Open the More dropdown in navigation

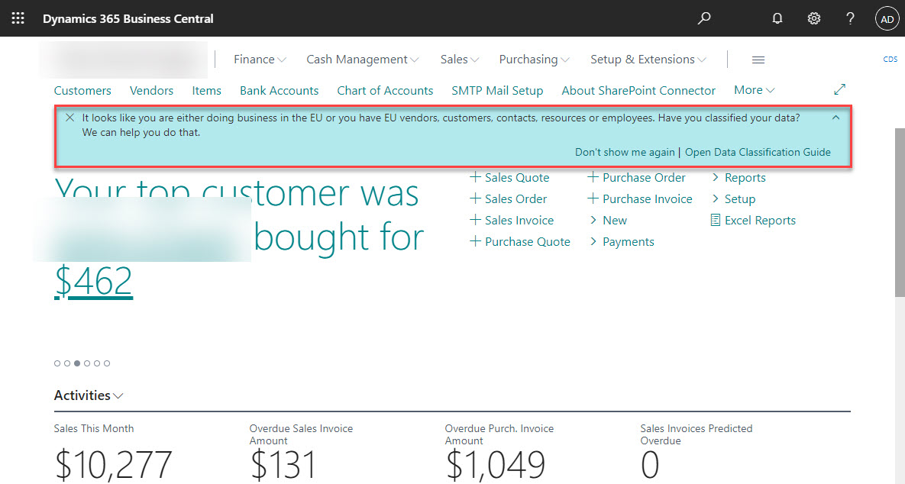pyautogui.click(x=752, y=89)
